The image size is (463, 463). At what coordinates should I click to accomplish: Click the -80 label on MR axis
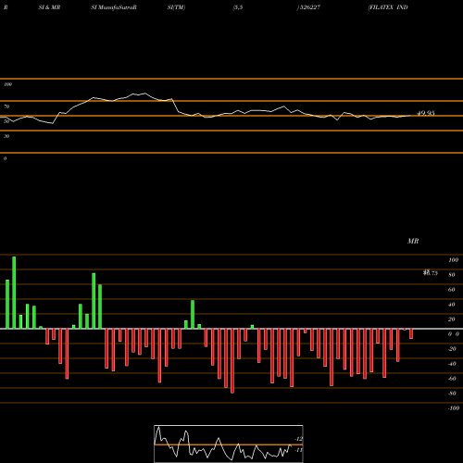pyautogui.click(x=452, y=394)
